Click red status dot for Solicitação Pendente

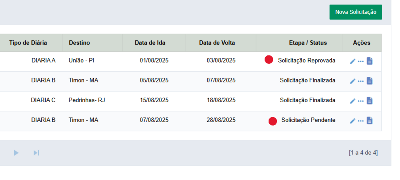point(273,121)
